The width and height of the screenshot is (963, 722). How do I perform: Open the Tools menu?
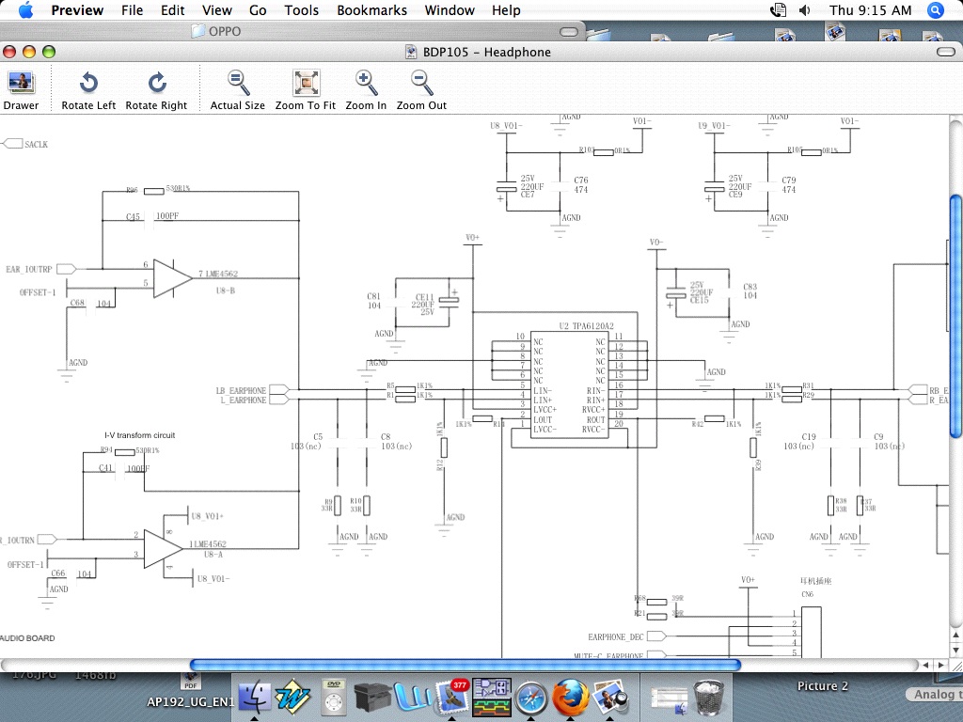tap(302, 9)
